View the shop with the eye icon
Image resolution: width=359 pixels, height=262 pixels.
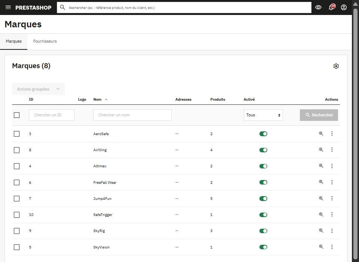pyautogui.click(x=318, y=7)
